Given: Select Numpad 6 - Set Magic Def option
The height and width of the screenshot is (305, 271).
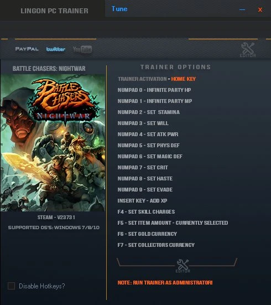Looking at the screenshot, I should point(150,157).
